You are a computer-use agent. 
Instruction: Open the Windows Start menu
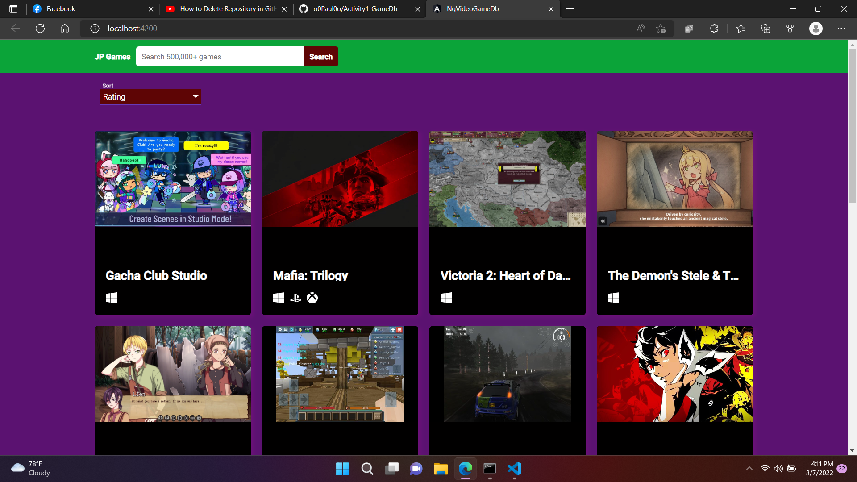[x=342, y=469]
